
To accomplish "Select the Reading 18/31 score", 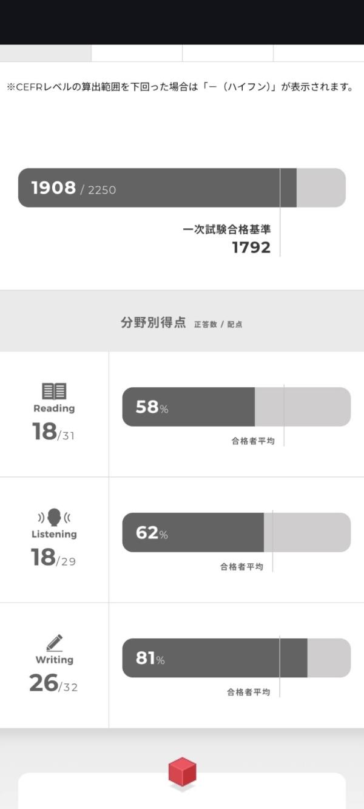I will coord(53,432).
